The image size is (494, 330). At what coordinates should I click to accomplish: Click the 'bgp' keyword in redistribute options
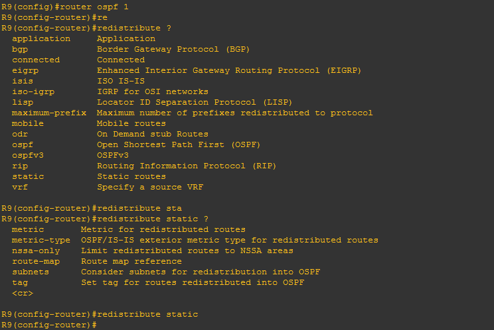pyautogui.click(x=20, y=50)
